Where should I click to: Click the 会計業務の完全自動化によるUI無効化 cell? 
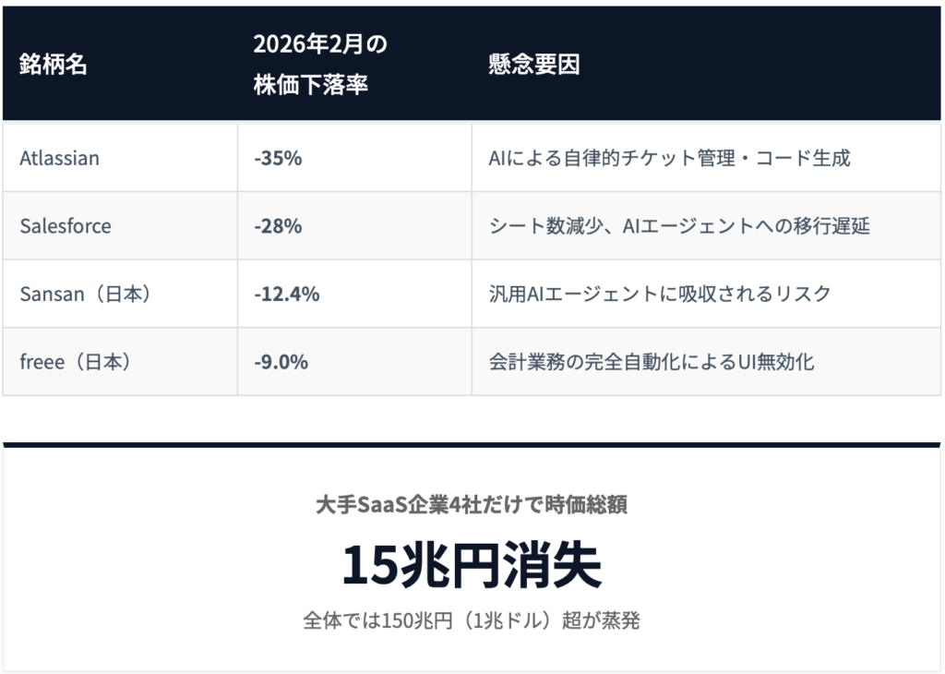coord(652,362)
